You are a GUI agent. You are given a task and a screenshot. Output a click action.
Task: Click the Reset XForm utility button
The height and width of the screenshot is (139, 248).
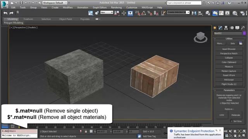(229, 75)
